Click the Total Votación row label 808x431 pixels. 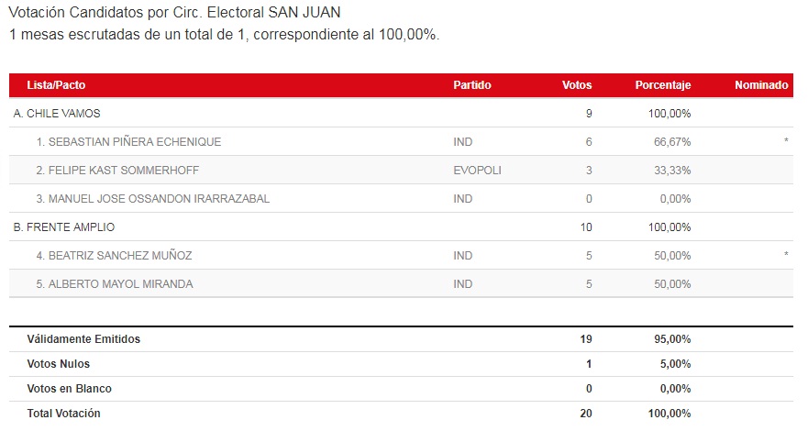(x=64, y=414)
